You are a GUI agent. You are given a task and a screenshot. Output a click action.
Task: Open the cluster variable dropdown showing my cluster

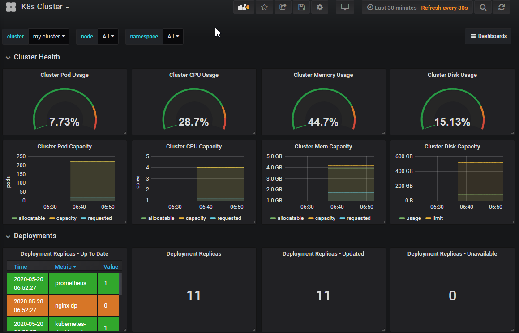point(48,36)
